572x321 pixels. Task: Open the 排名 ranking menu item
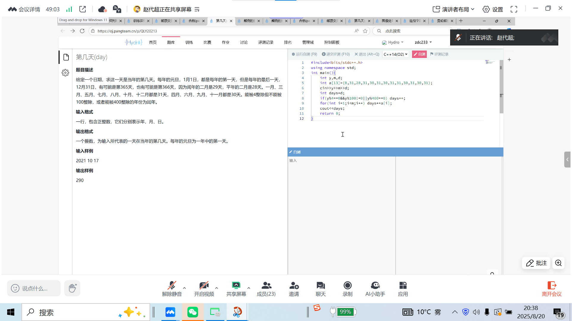287,42
